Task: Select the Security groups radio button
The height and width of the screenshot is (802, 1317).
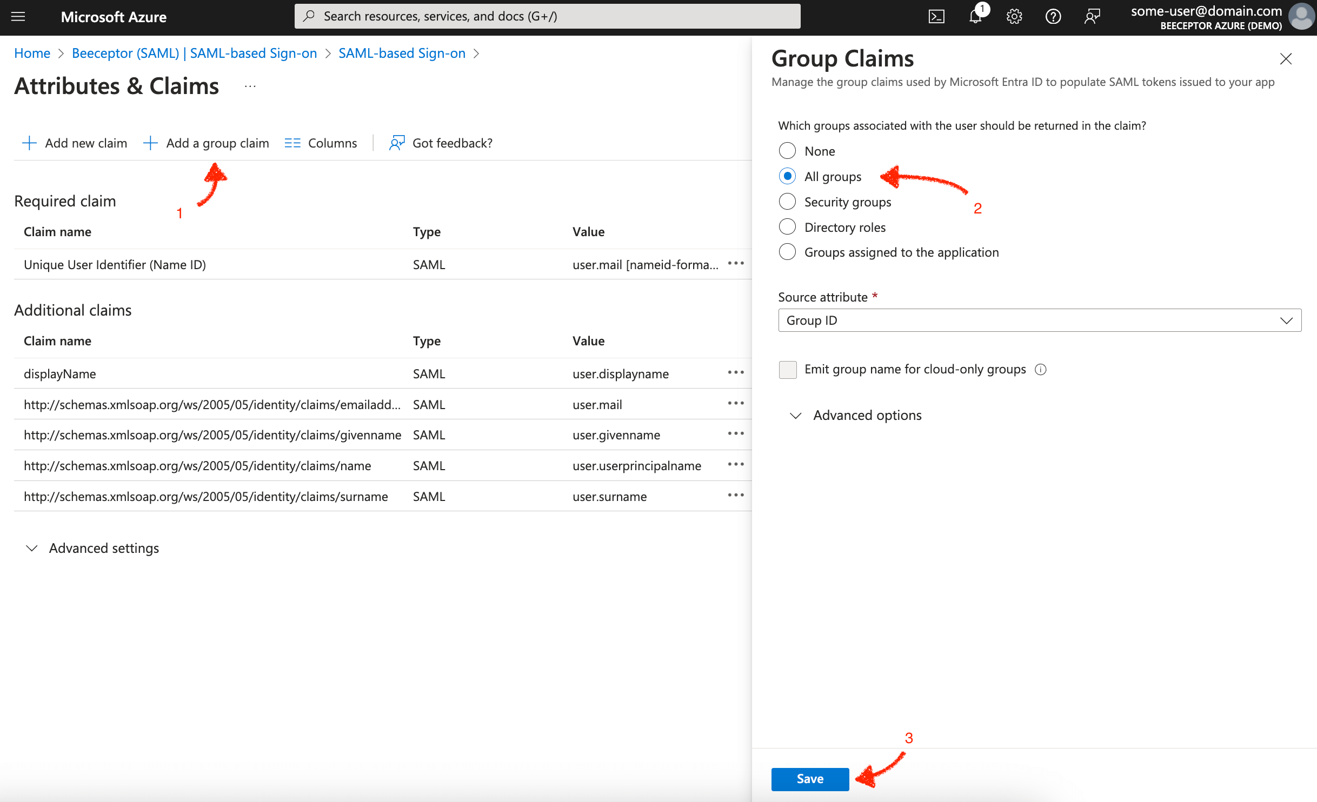Action: point(788,201)
